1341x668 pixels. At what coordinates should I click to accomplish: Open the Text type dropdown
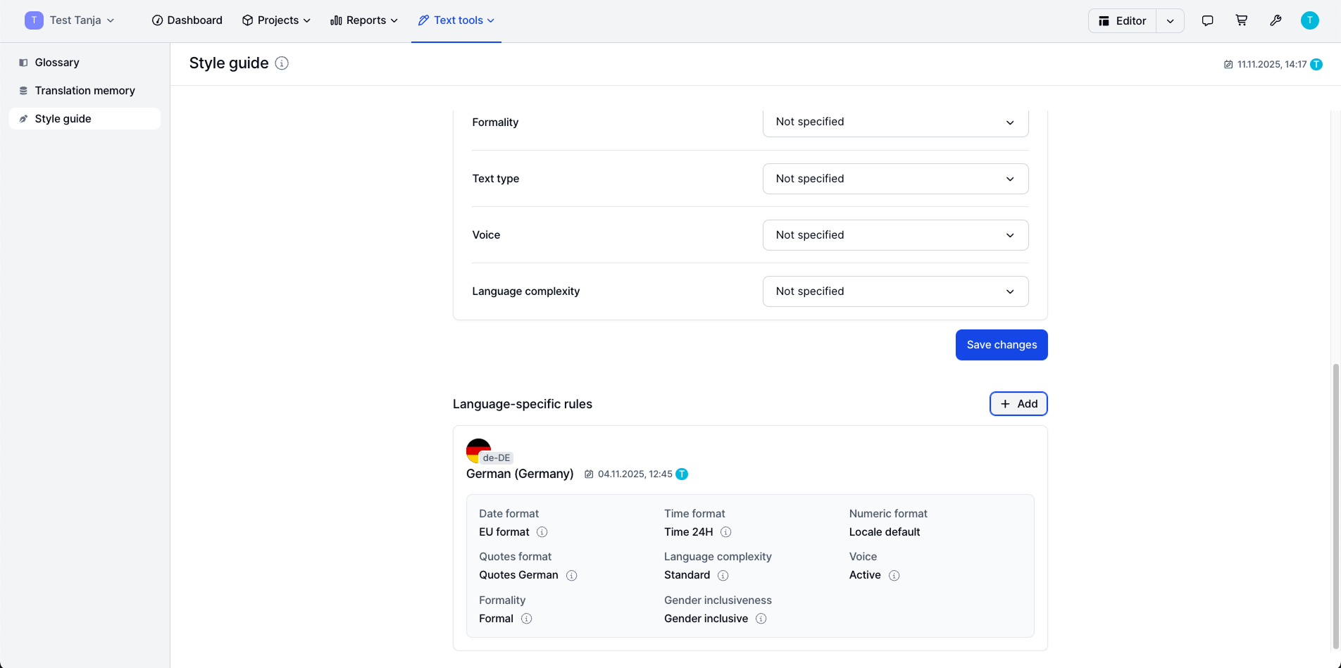[895, 179]
